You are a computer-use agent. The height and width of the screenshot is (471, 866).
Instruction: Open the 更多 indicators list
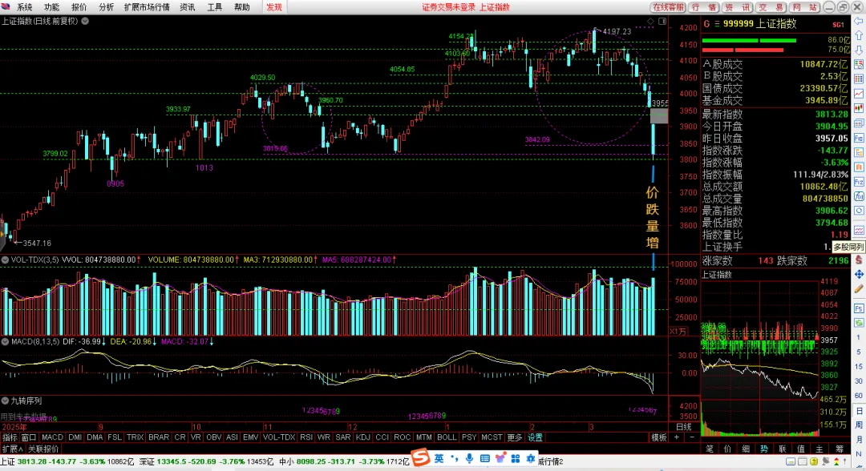[x=514, y=437]
